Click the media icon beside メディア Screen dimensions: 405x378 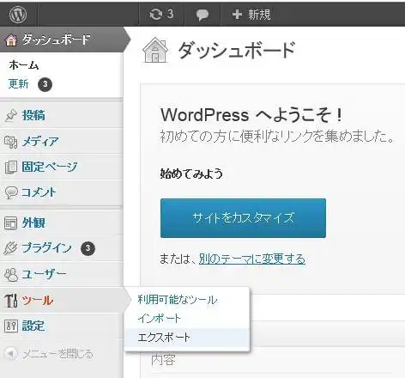pos(11,142)
